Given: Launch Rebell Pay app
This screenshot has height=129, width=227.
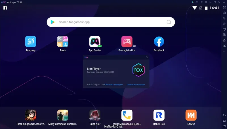Looking at the screenshot, I should tap(159, 115).
